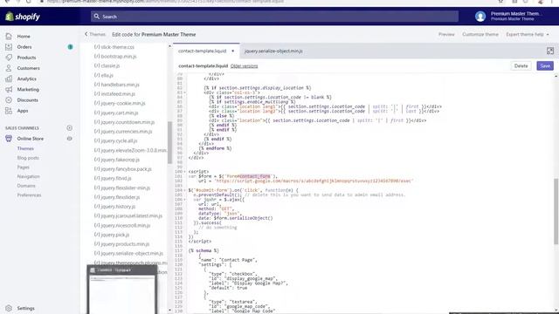The image size is (559, 314).
Task: Click the Analytics chart icon
Action: click(9, 78)
